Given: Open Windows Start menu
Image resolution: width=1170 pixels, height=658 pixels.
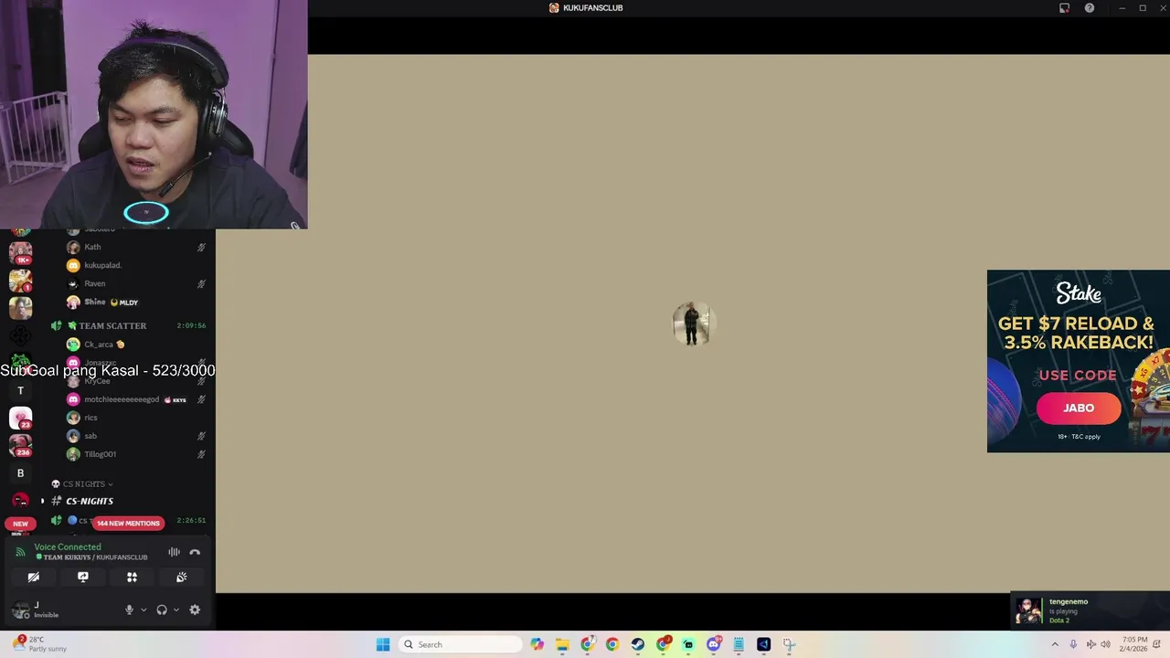Looking at the screenshot, I should 383,644.
